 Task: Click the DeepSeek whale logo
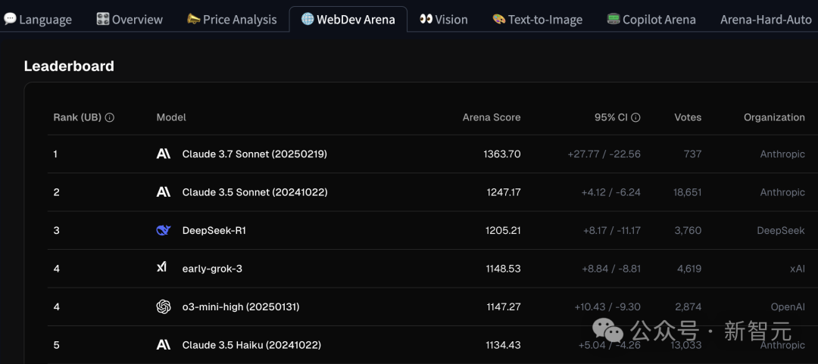164,230
